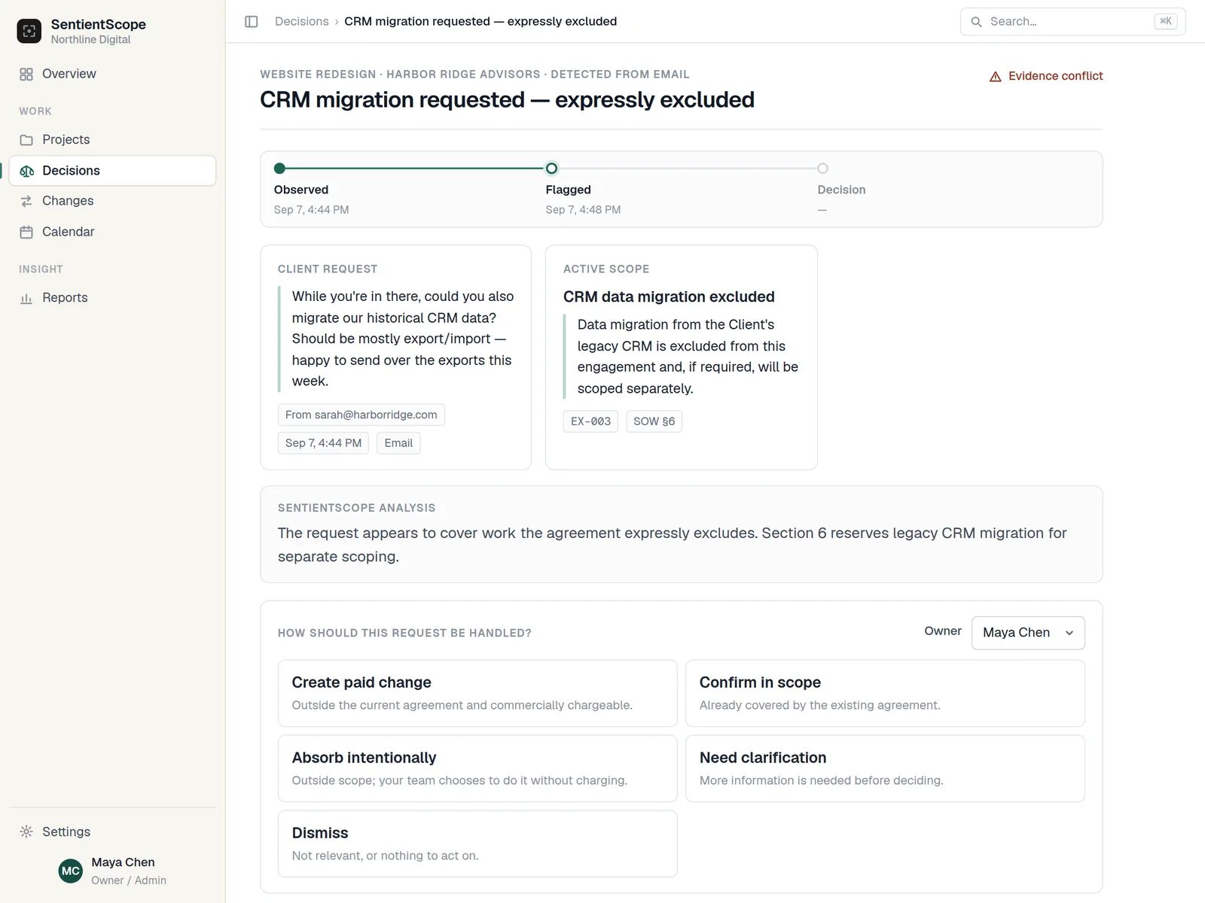This screenshot has width=1205, height=903.
Task: Click the EX-003 reference tag
Action: tap(590, 421)
